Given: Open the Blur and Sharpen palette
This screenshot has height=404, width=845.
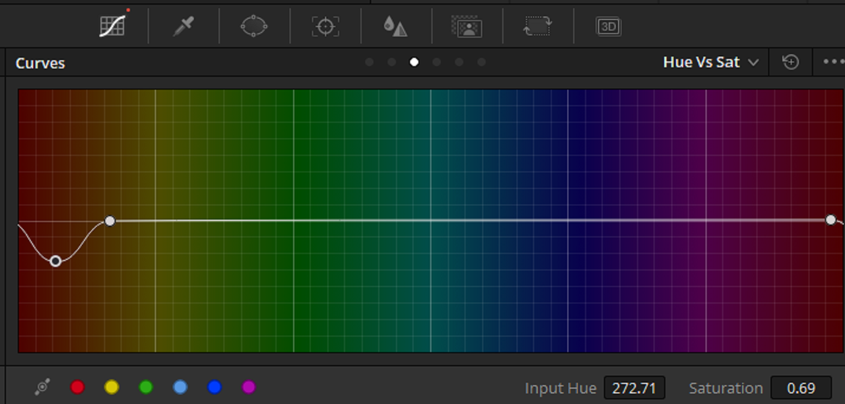Looking at the screenshot, I should point(395,26).
